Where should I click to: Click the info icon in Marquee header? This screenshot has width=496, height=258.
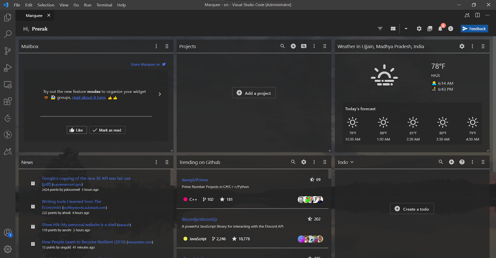451,29
